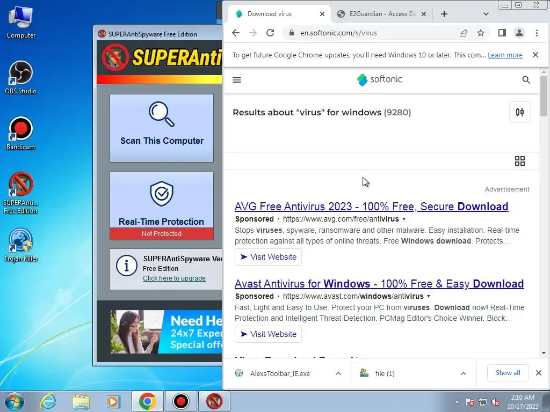Open a new Chrome tab
The width and height of the screenshot is (550, 412).
(444, 14)
